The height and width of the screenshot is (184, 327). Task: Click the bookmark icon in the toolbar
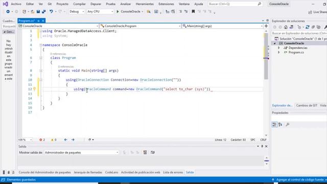pos(193,12)
